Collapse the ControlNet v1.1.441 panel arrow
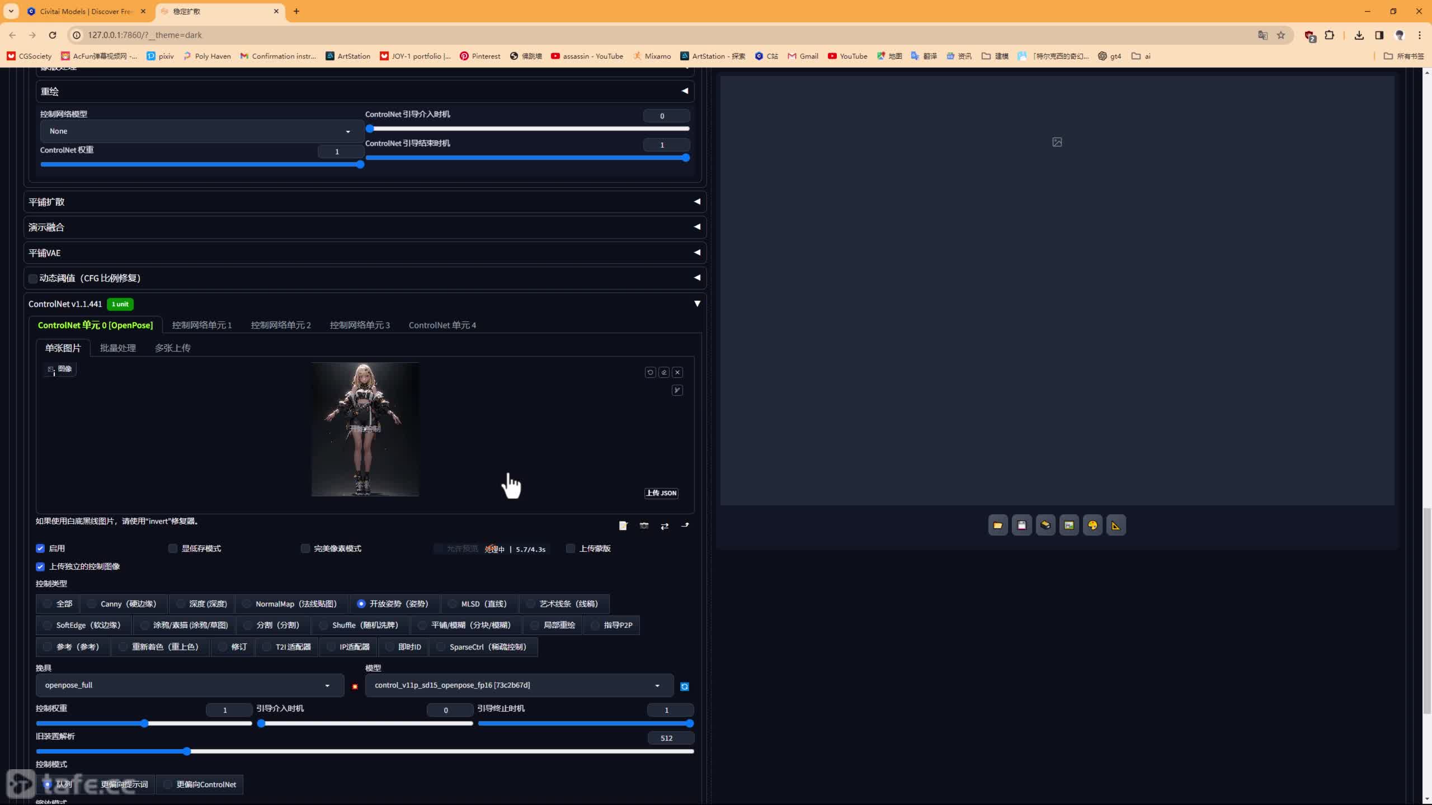 [x=697, y=304]
